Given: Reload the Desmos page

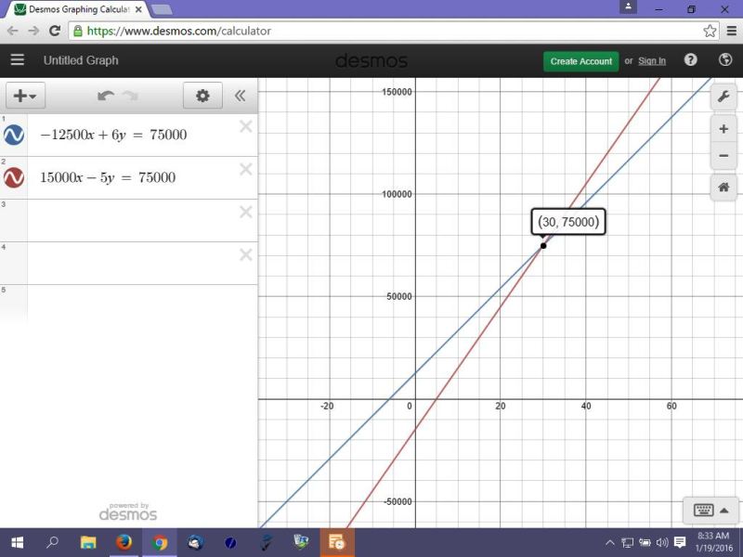Looking at the screenshot, I should (x=55, y=32).
